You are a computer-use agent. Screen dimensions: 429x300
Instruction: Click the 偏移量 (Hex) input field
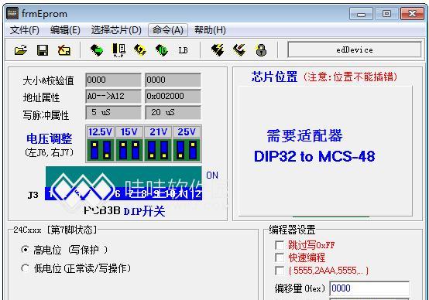pyautogui.click(x=369, y=288)
